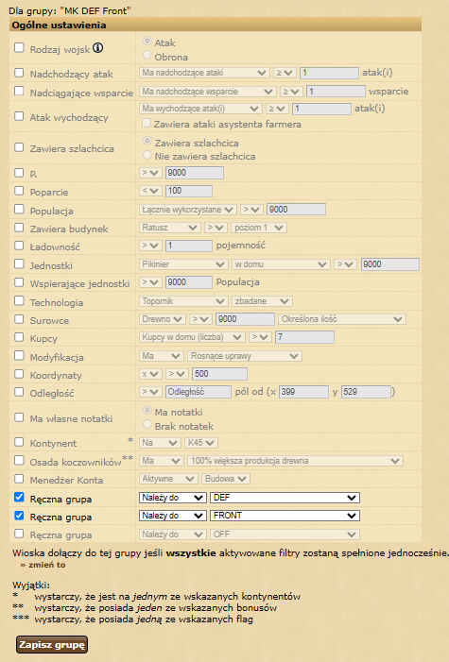The image size is (449, 662).
Task: Expand the Ma wychodzące atak(i) dropdown
Action: coord(200,109)
